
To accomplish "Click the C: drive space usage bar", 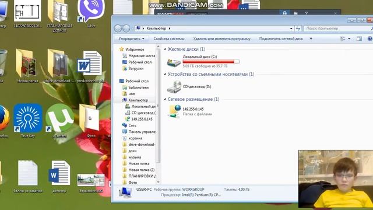I will (x=211, y=61).
